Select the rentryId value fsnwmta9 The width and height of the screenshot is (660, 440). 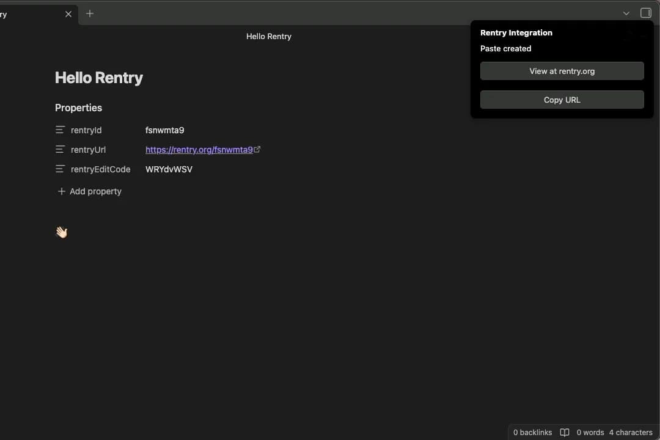(164, 130)
